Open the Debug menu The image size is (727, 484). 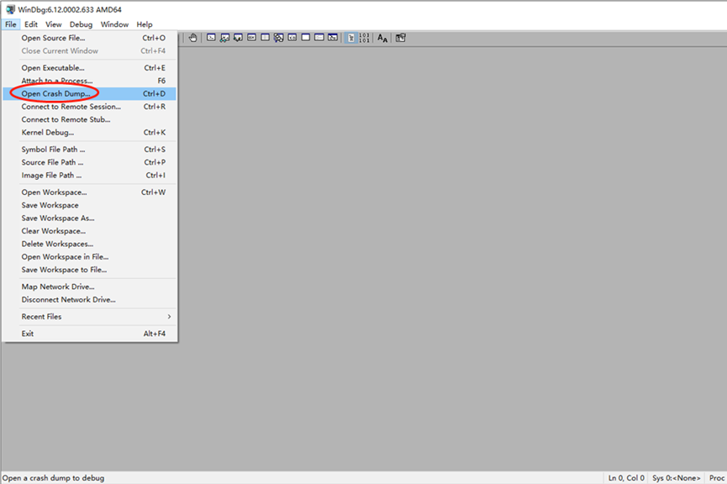click(x=81, y=24)
